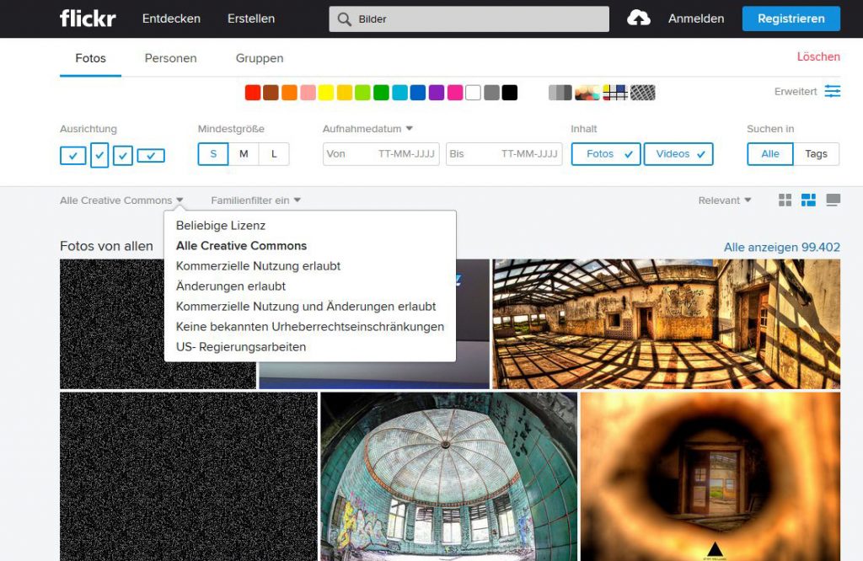This screenshot has height=561, width=863.
Task: Select yellow color swatch
Action: [326, 93]
